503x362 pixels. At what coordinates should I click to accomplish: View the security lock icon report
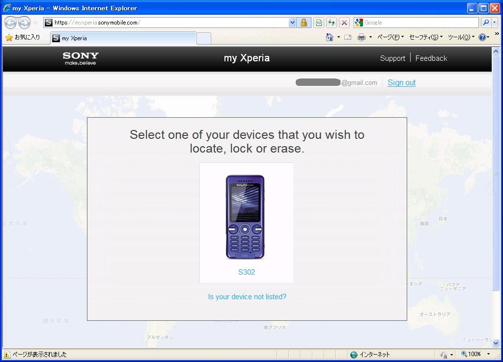[x=304, y=23]
